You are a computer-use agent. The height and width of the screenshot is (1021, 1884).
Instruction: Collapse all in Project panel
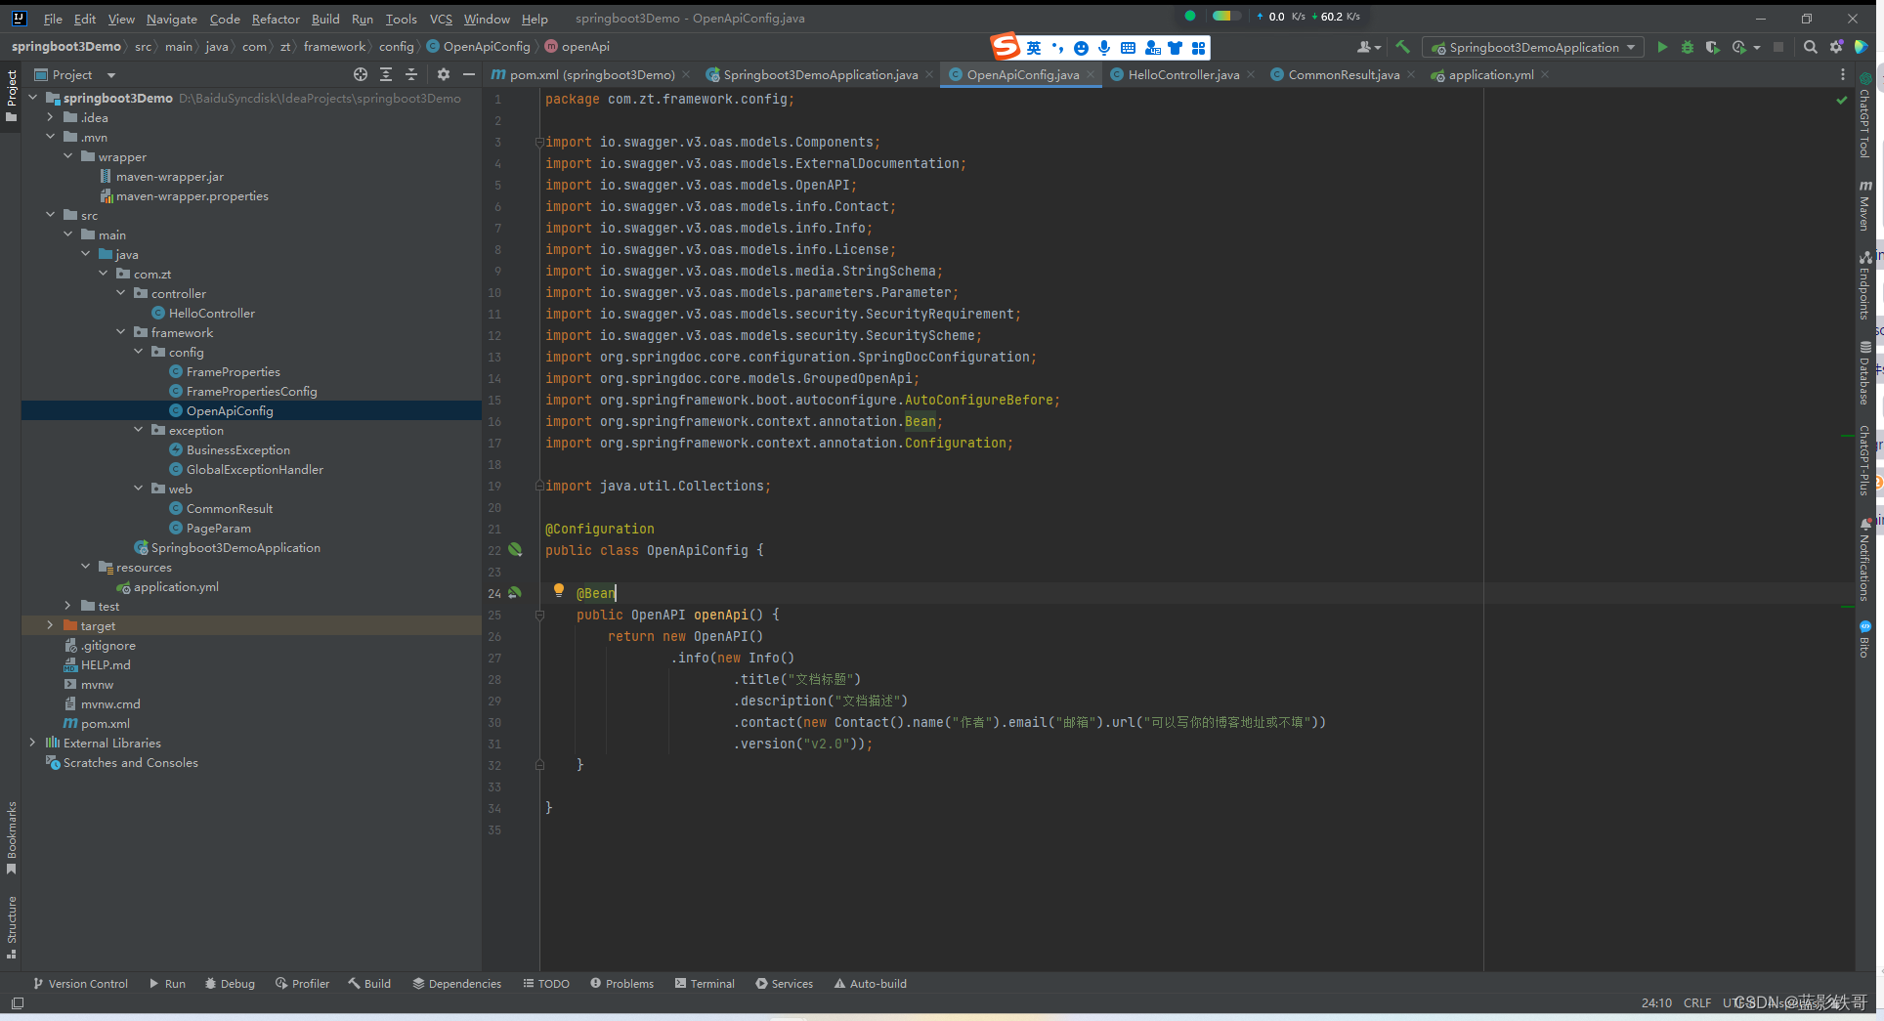[x=411, y=74]
